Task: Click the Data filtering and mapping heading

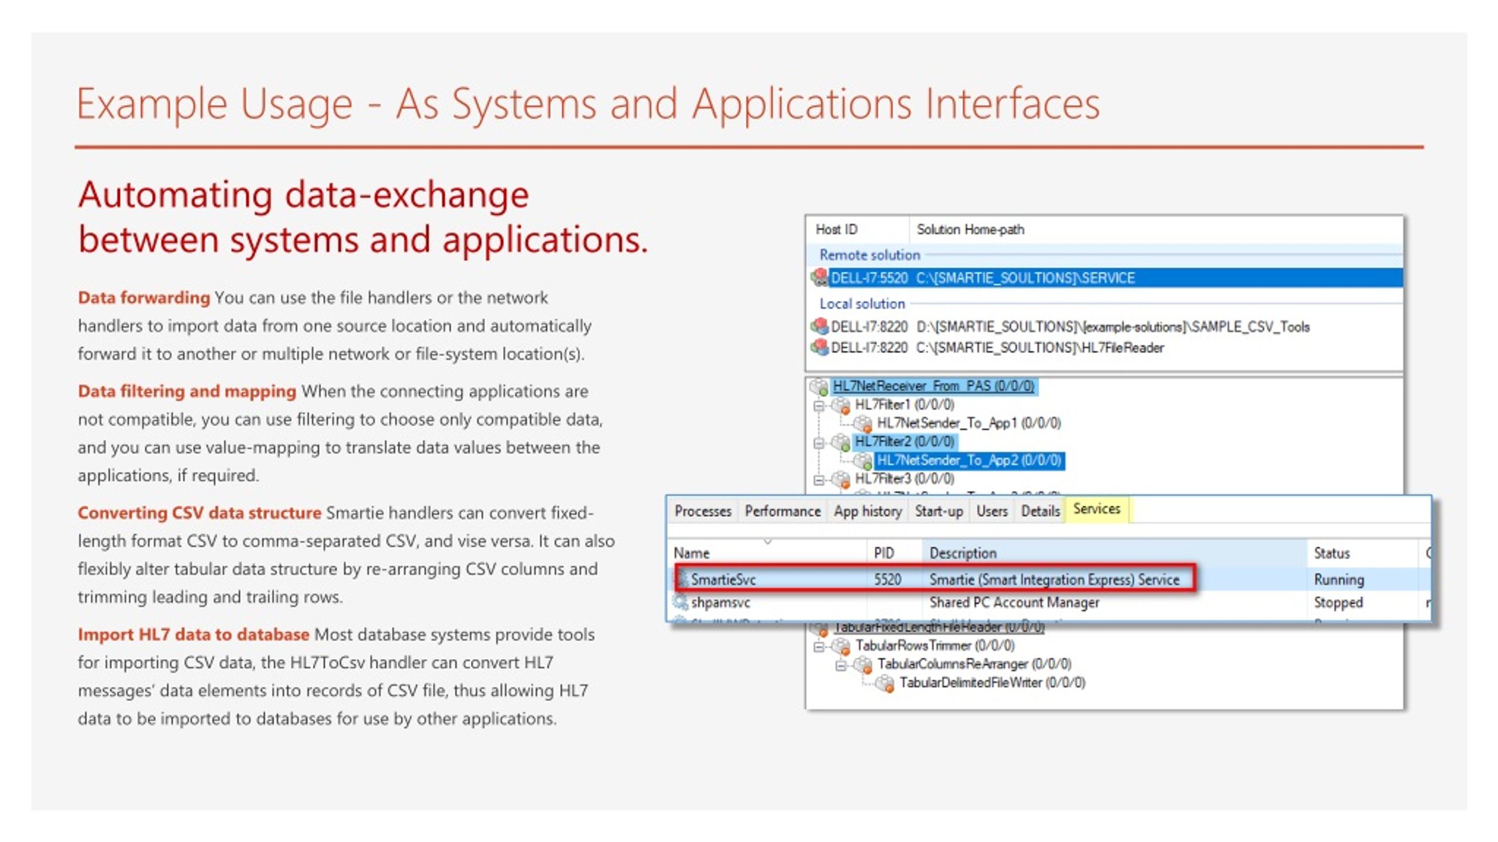Action: coord(187,391)
